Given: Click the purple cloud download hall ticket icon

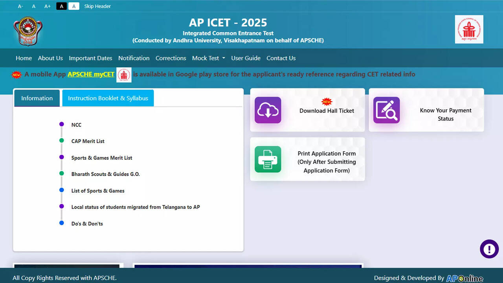Looking at the screenshot, I should pos(268,110).
